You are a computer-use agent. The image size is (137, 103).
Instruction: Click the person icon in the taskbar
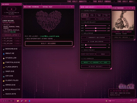click(29, 101)
